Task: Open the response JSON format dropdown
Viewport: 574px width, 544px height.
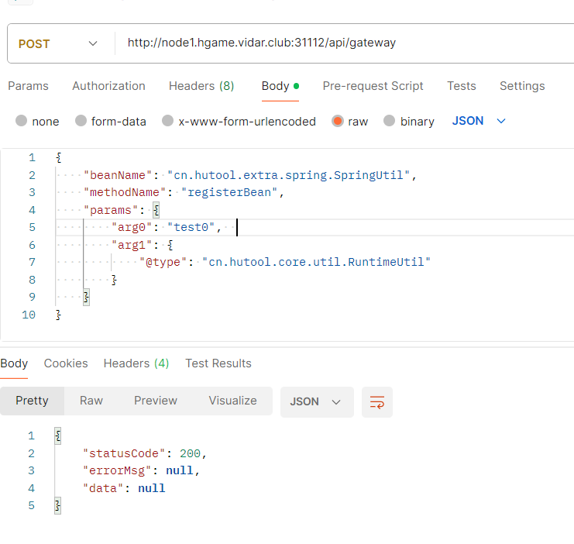Action: (316, 401)
